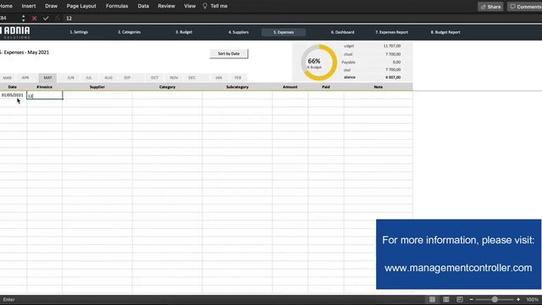The height and width of the screenshot is (305, 542).
Task: Click the ADNIA Solutions logo
Action: pyautogui.click(x=15, y=32)
